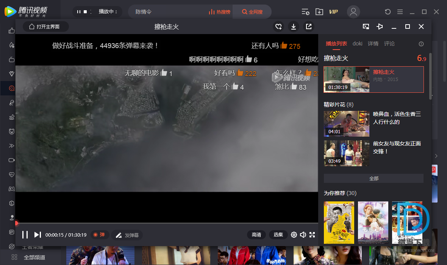The height and width of the screenshot is (265, 447).
Task: Skip to next video
Action: pos(38,234)
